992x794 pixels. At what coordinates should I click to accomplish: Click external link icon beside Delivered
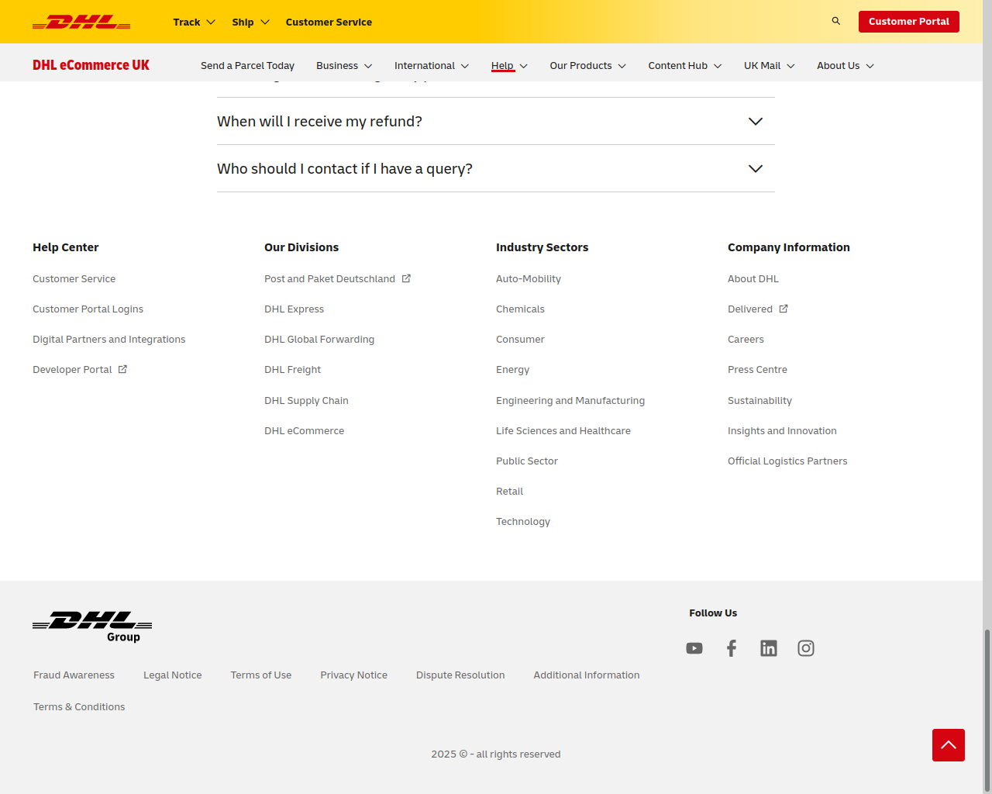(784, 309)
